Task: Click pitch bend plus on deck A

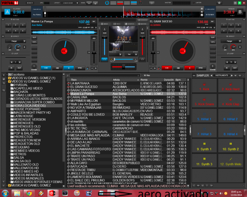Action: (x=96, y=68)
